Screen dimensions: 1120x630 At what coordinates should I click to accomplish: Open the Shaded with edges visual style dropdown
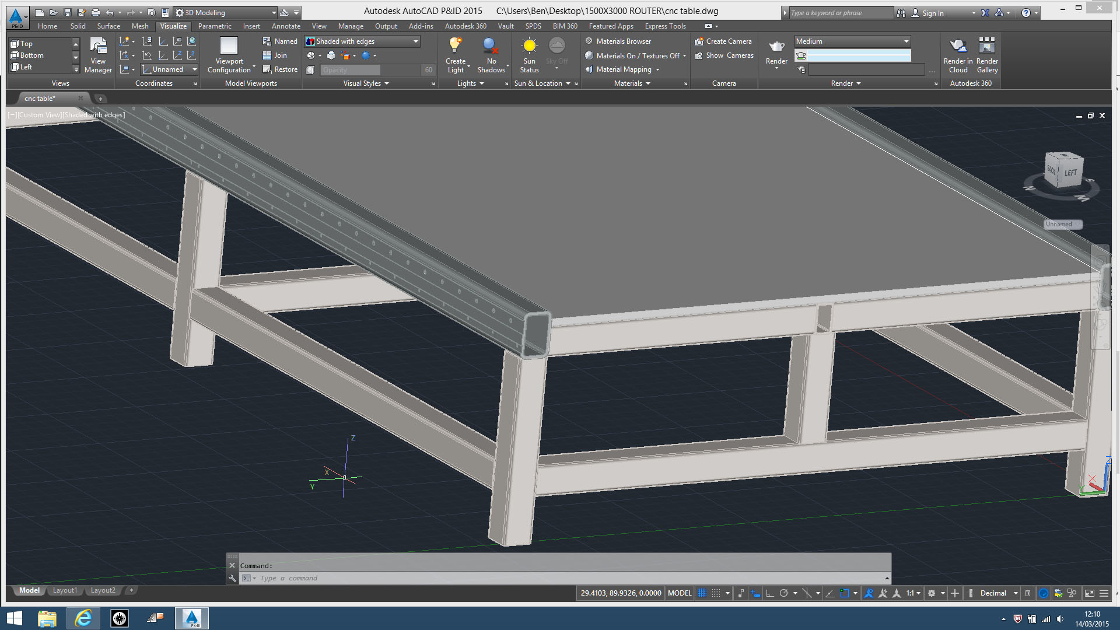pos(416,41)
